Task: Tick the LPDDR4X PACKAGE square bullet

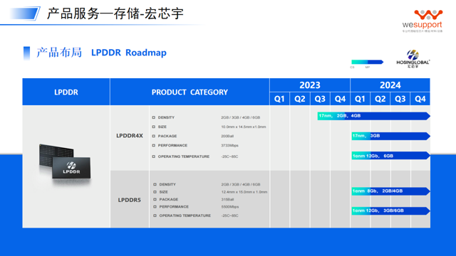Action: click(154, 136)
